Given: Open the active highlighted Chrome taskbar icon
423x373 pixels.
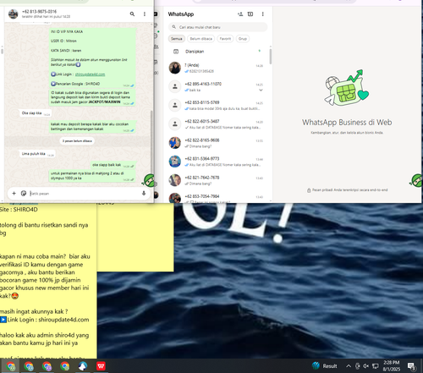Looking at the screenshot, I should click(x=11, y=366).
